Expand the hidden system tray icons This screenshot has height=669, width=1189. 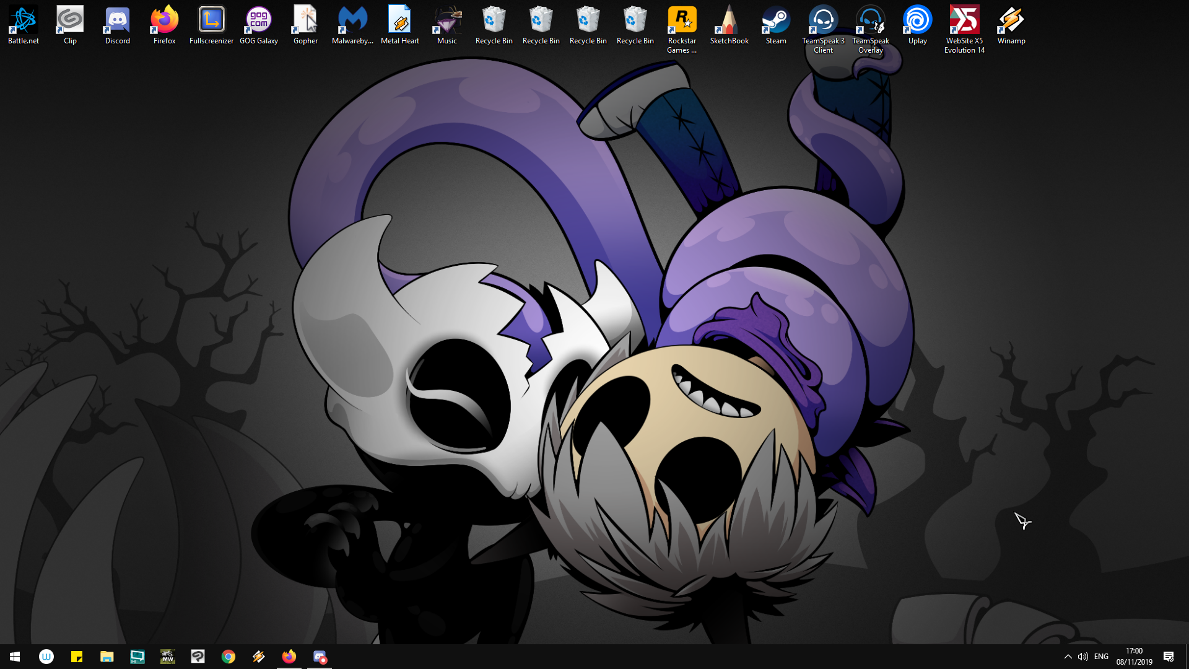click(x=1068, y=657)
